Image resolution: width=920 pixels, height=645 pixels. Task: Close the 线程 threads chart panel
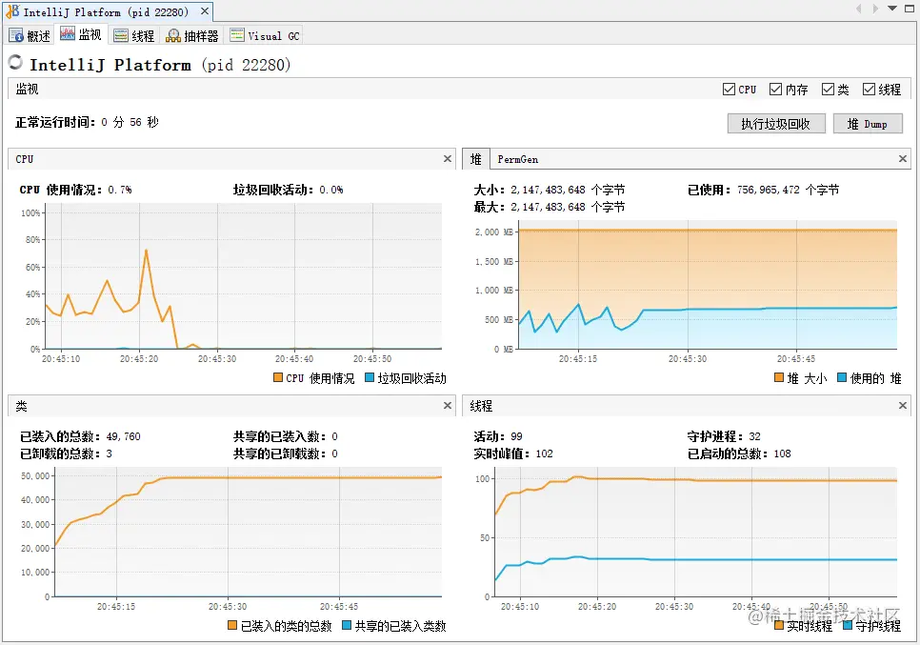point(903,406)
